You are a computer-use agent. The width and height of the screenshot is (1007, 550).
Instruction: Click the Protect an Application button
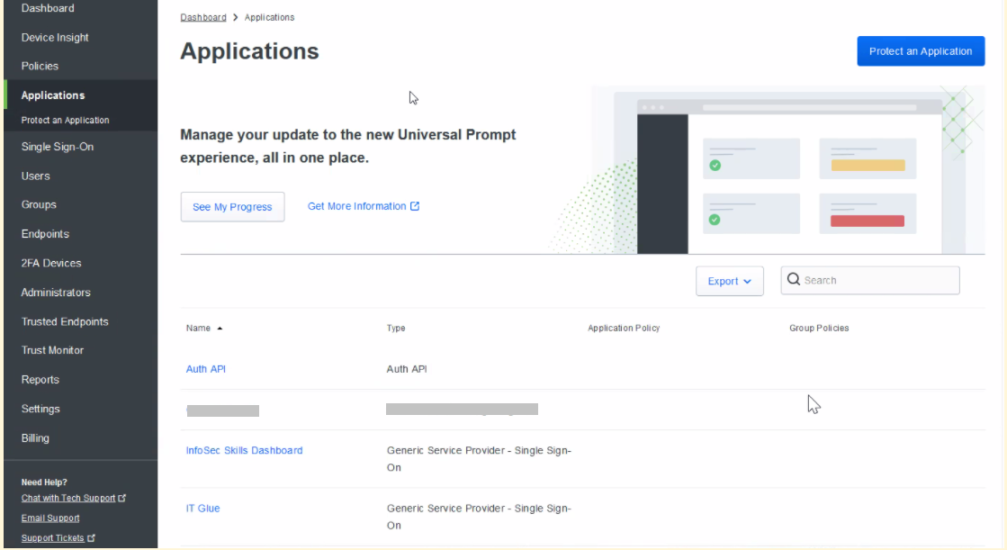coord(920,51)
